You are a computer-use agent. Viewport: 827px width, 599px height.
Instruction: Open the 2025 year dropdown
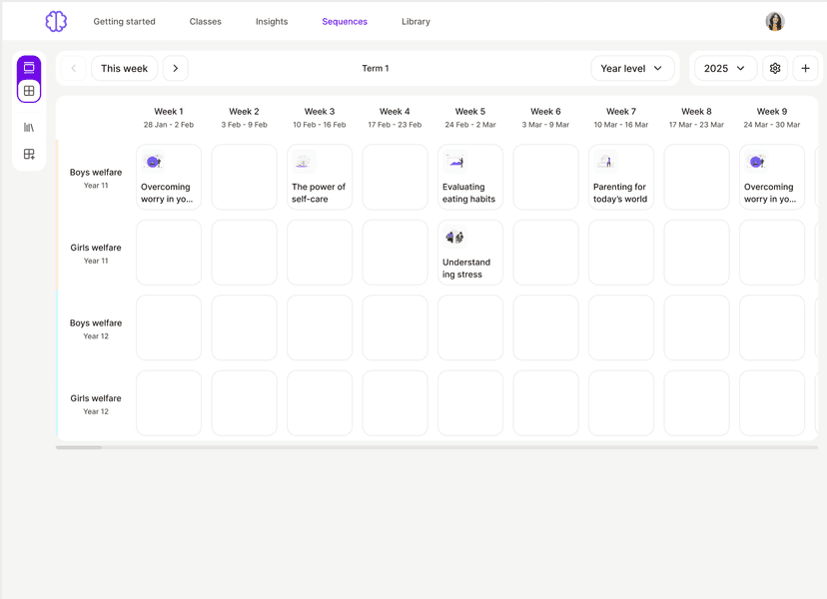coord(722,68)
